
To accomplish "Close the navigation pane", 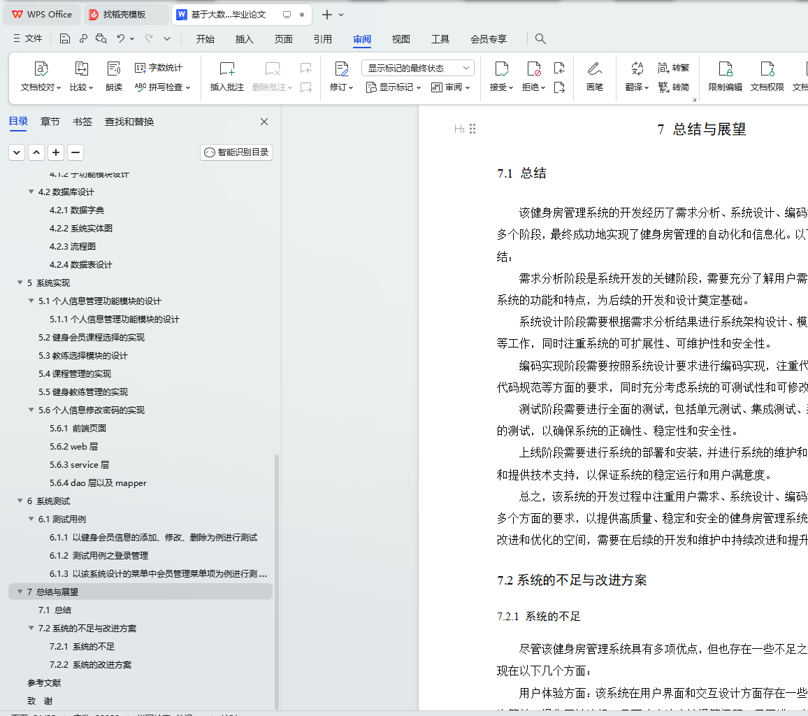I will pyautogui.click(x=264, y=122).
